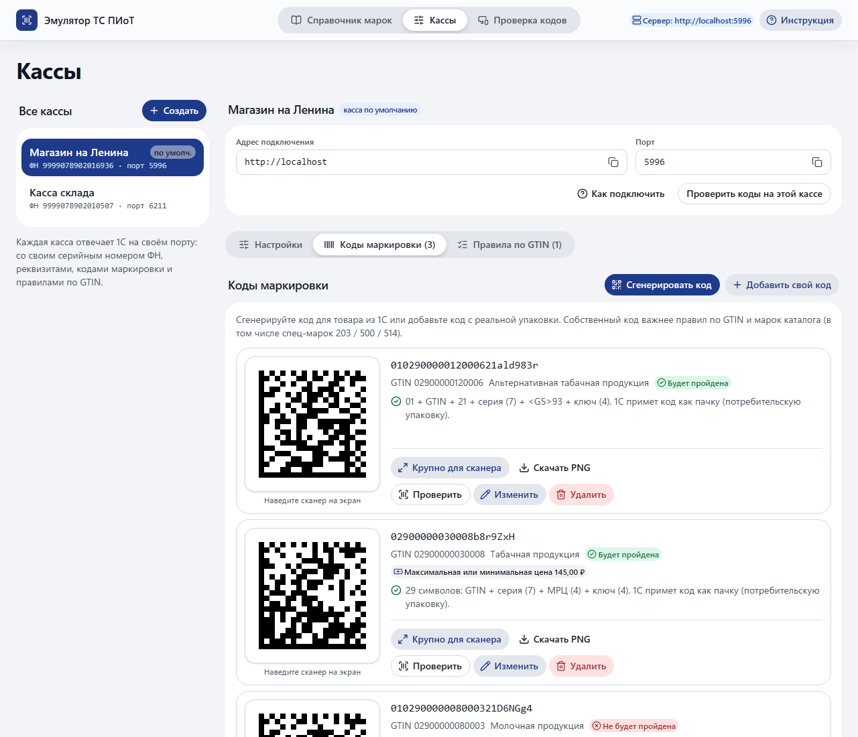Select the Магазин на Ленина register
This screenshot has width=858, height=737.
[113, 157]
